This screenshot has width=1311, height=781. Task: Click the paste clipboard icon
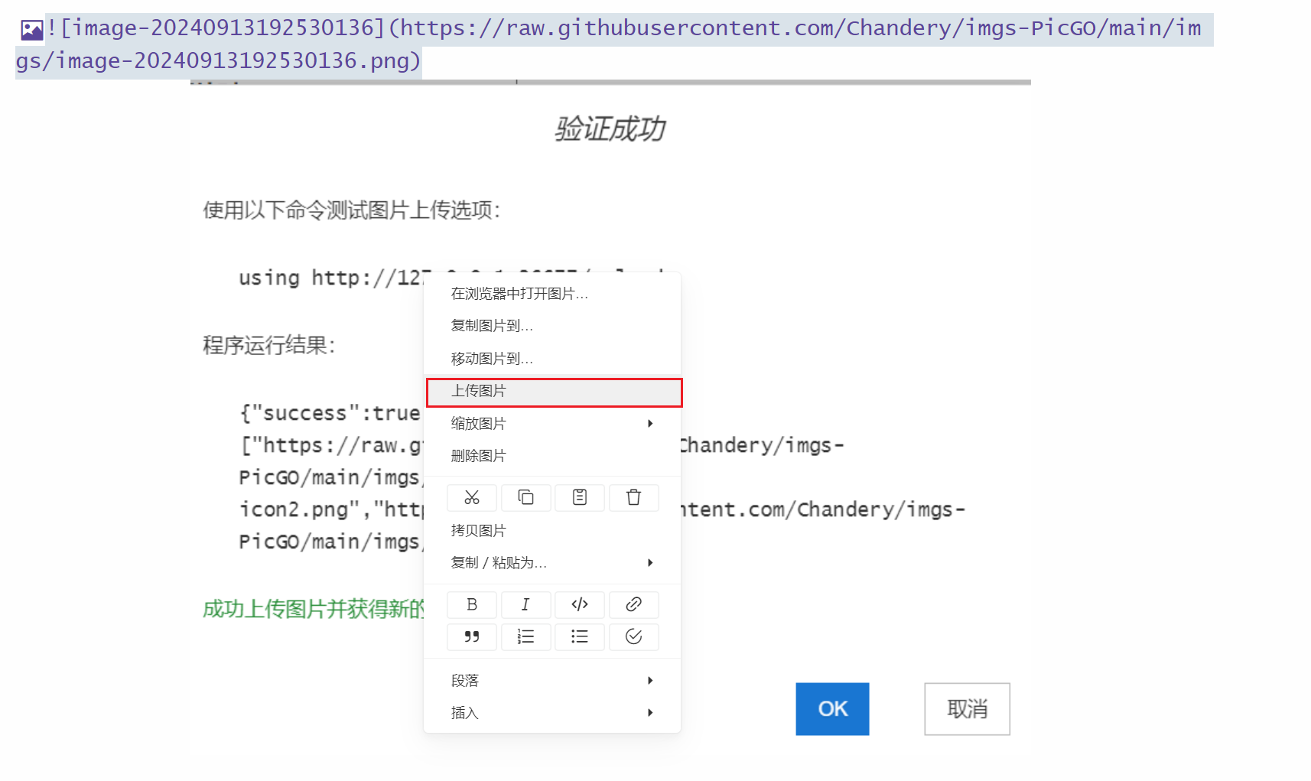click(x=580, y=498)
